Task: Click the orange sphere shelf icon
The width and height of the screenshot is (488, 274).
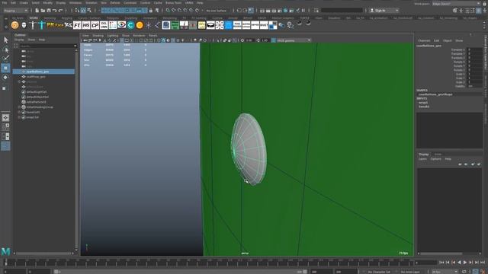Action: 140,25
